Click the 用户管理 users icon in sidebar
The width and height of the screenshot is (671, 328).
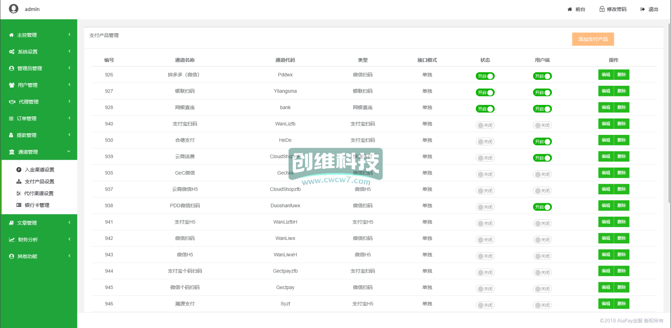pos(12,85)
